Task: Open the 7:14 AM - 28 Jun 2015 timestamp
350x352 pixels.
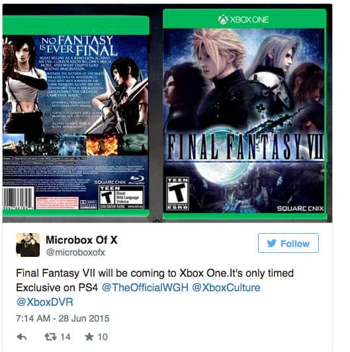Action: point(63,318)
